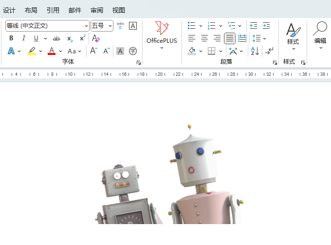Open Font dialog launcher
The height and width of the screenshot is (245, 331).
(x=138, y=63)
